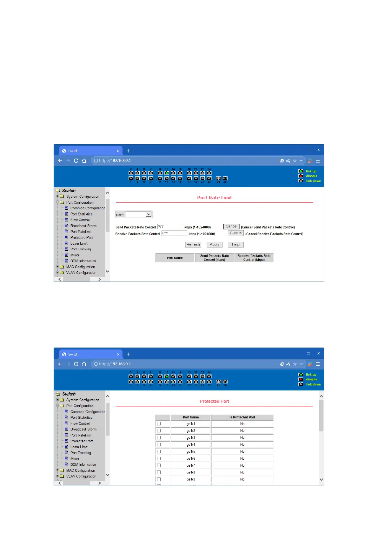Check the ge1/7 port checkbox

click(159, 465)
